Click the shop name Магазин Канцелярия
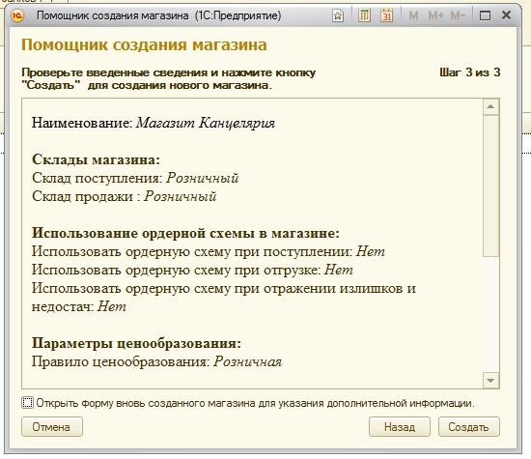The height and width of the screenshot is (459, 531). [x=206, y=123]
